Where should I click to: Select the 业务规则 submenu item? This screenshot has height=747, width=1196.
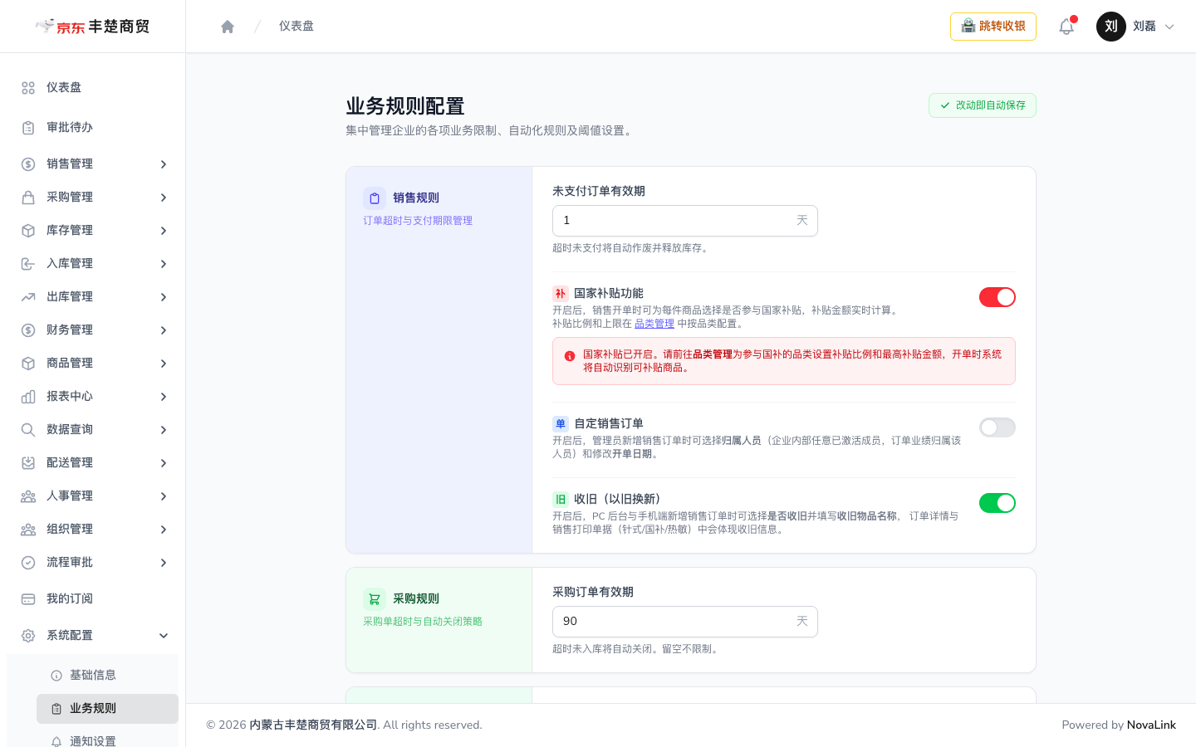(x=107, y=709)
